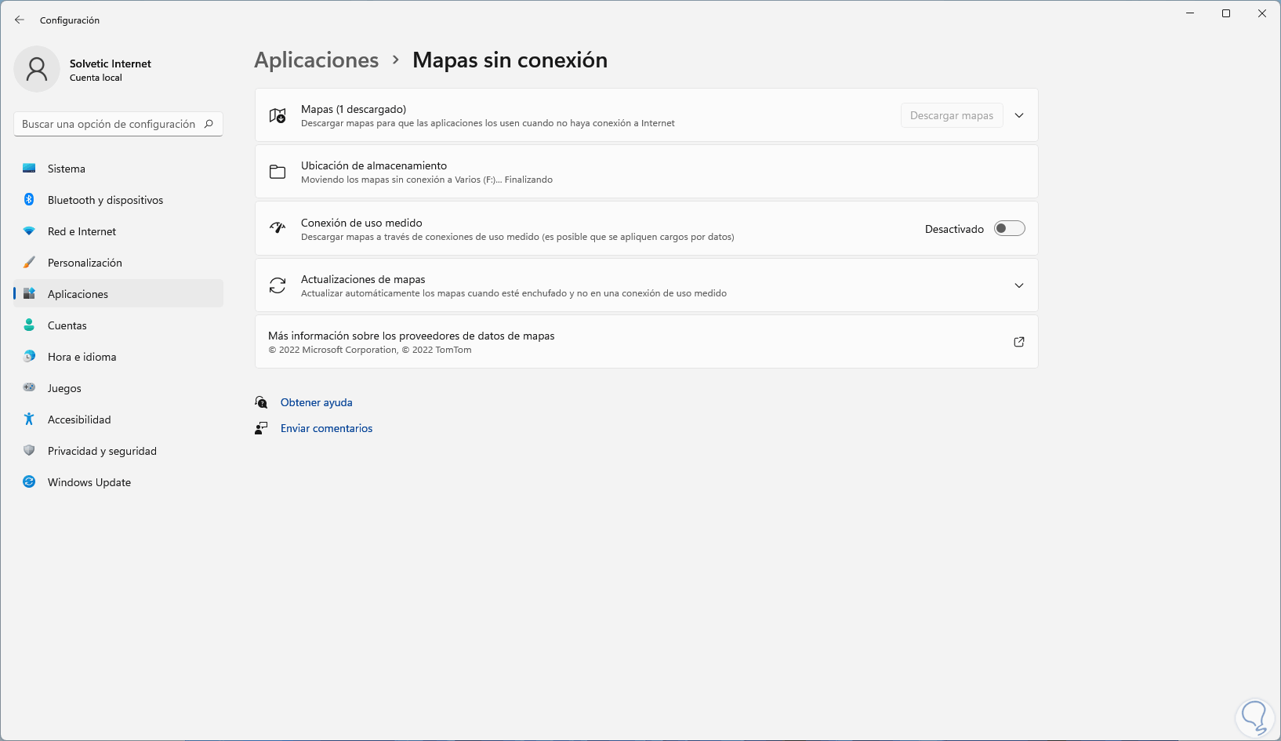This screenshot has width=1281, height=741.
Task: Click the Personalización brush icon
Action: (29, 263)
